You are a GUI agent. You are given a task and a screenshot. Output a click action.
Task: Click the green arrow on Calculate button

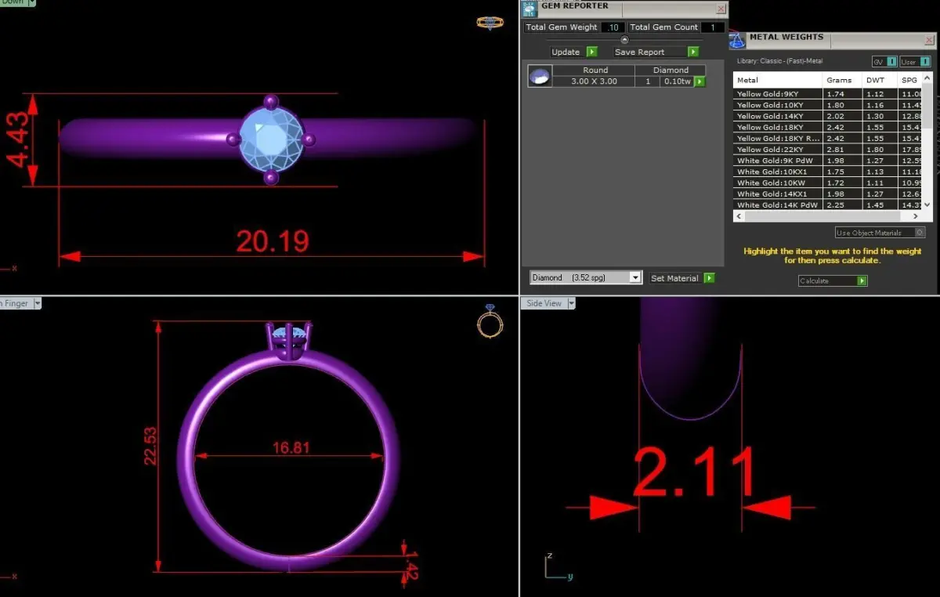pyautogui.click(x=862, y=280)
